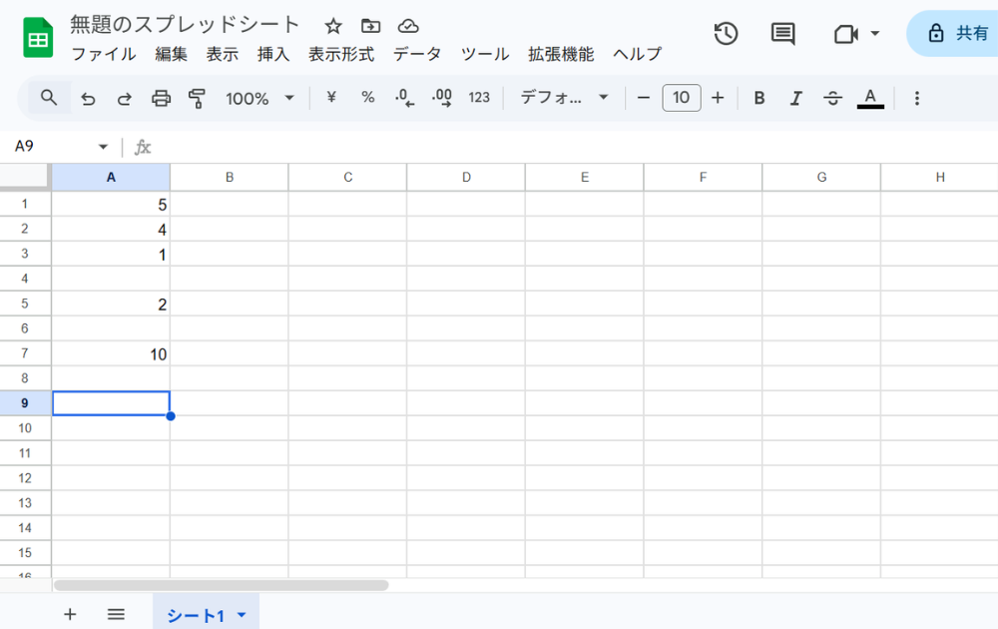Viewport: 998px width, 629px height.
Task: Click the print icon in toolbar
Action: point(161,98)
